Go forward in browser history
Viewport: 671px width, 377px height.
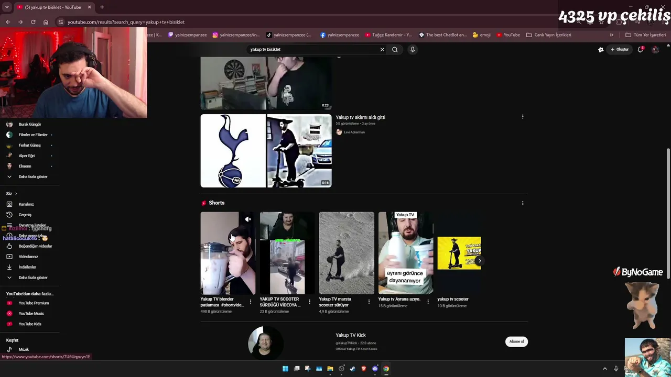[x=20, y=22]
